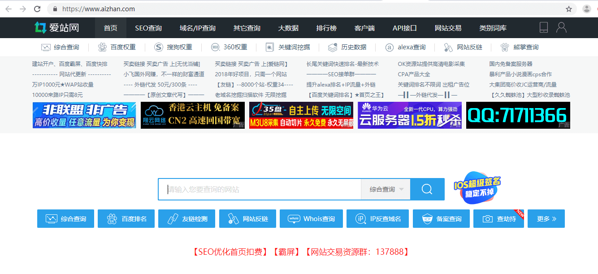Click the 熊掌查询 paw icon
Viewport: 598px width, 274px height.
pyautogui.click(x=505, y=47)
